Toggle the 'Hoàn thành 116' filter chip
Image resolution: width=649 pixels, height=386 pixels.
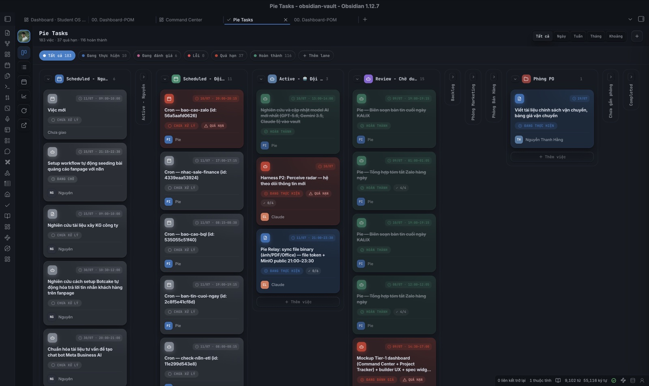[x=273, y=55]
